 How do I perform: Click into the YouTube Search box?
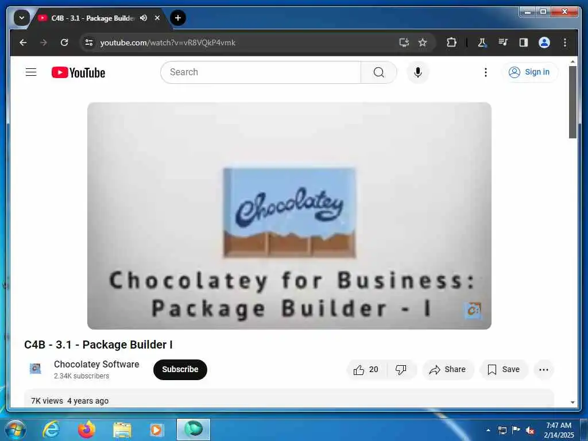[261, 72]
